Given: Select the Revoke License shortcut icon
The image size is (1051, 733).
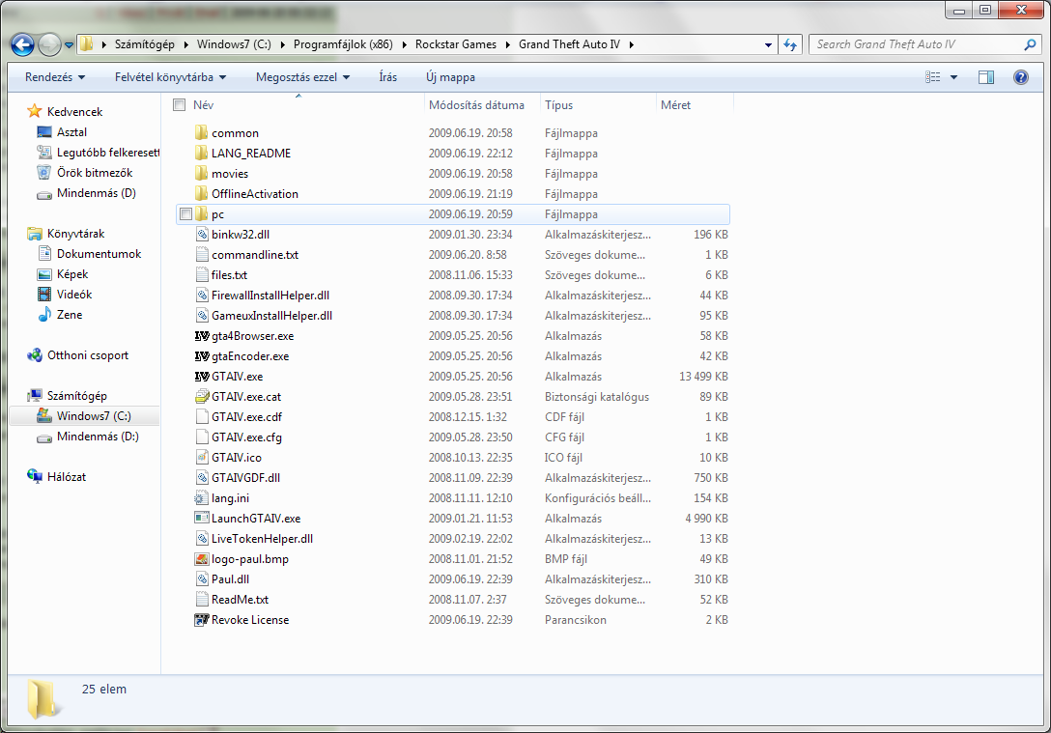Looking at the screenshot, I should pyautogui.click(x=202, y=620).
